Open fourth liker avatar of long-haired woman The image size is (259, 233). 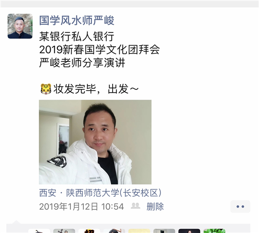[x=114, y=231]
